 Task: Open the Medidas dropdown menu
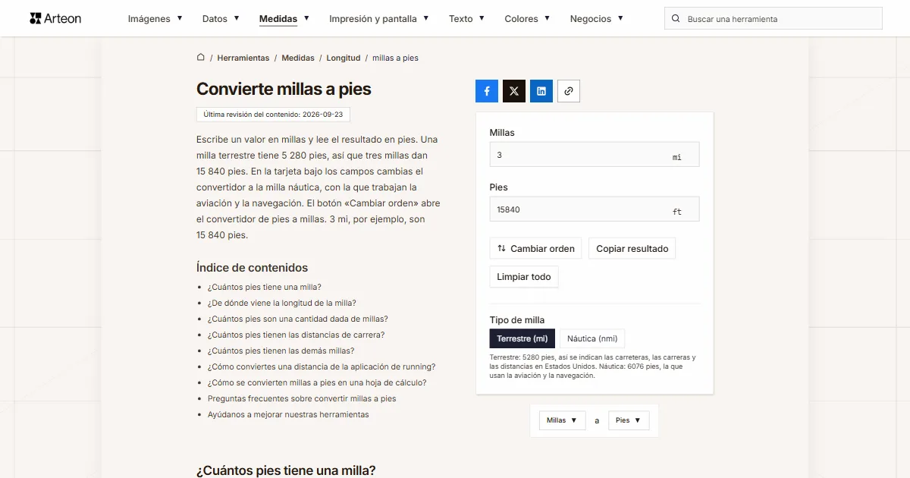pos(284,18)
